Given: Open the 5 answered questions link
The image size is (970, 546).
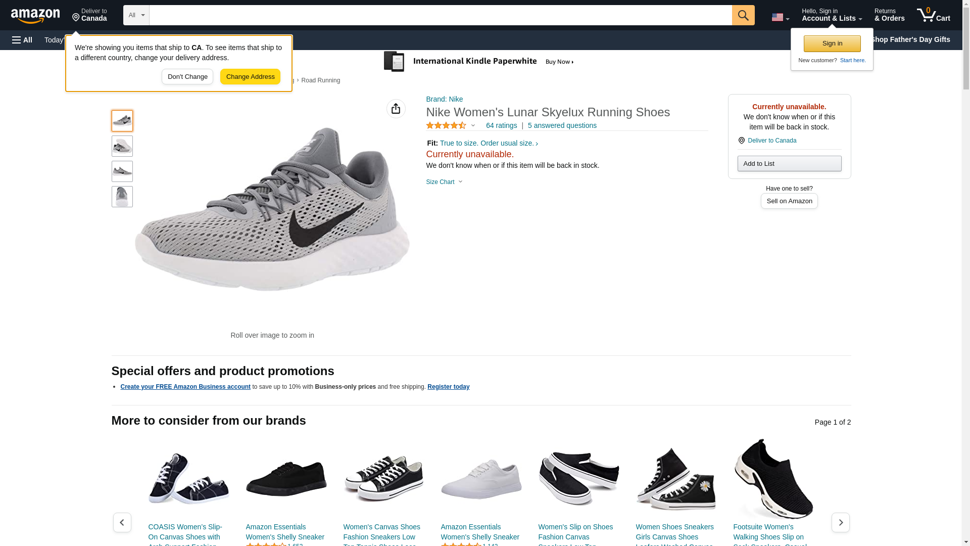Looking at the screenshot, I should [x=562, y=125].
